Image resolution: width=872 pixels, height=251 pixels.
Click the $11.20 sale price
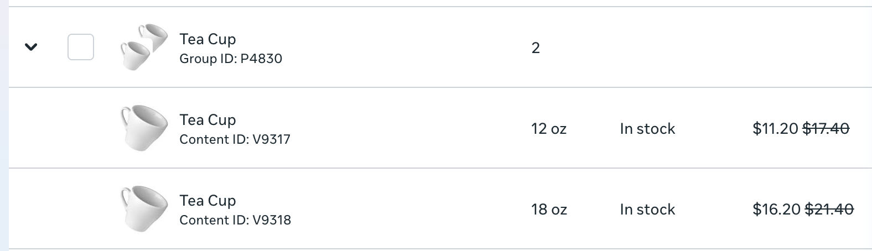(775, 129)
